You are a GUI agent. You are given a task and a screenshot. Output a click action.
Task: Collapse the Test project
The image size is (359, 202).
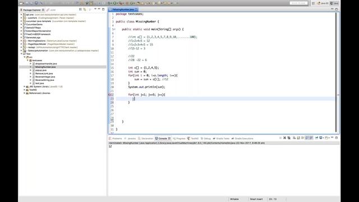[21, 54]
